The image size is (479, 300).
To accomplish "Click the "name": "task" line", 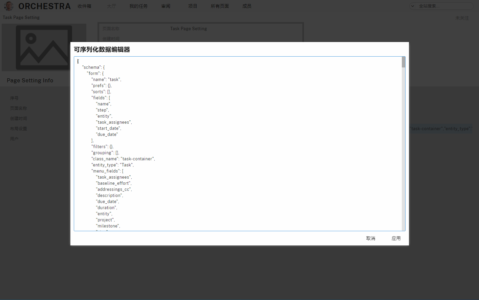I will (x=106, y=80).
